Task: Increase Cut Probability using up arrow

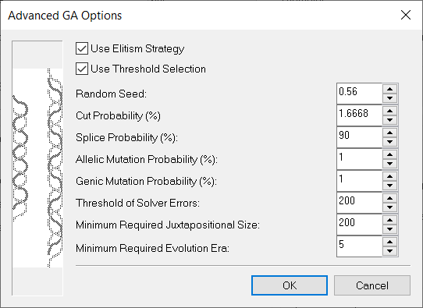Action: coord(389,111)
